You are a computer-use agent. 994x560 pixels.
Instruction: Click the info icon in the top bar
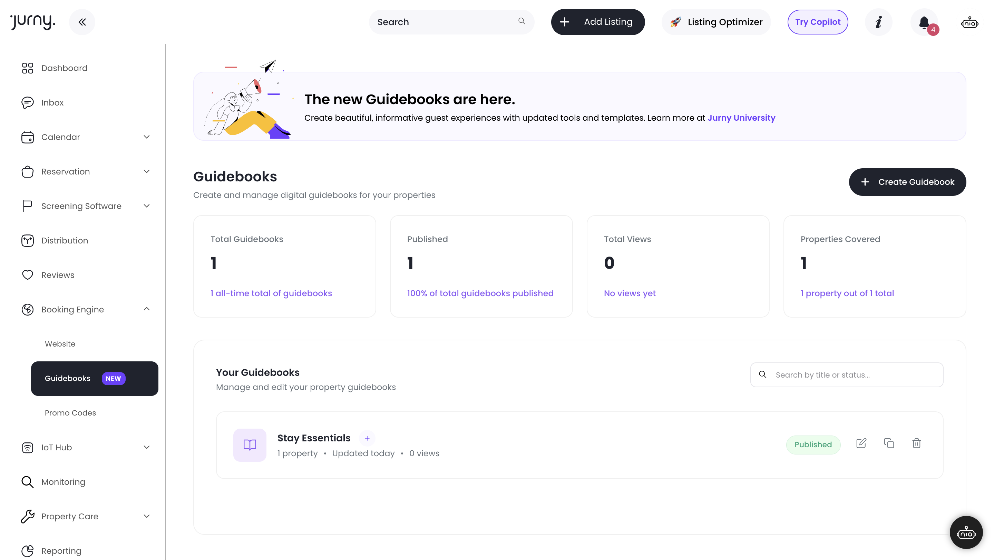coord(879,22)
